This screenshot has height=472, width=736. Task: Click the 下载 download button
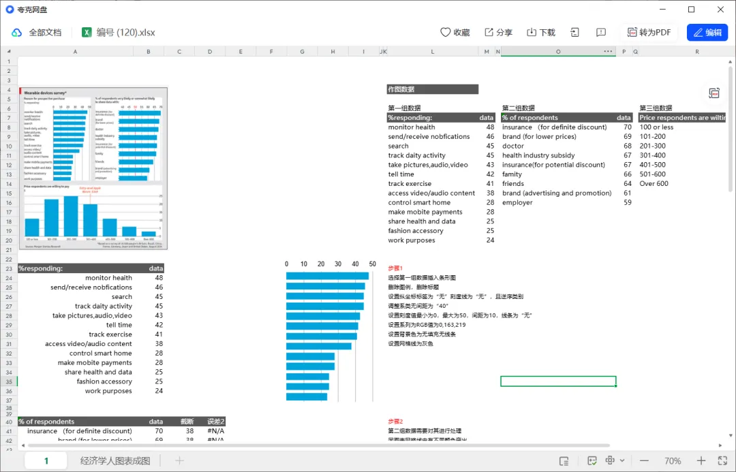pos(540,33)
